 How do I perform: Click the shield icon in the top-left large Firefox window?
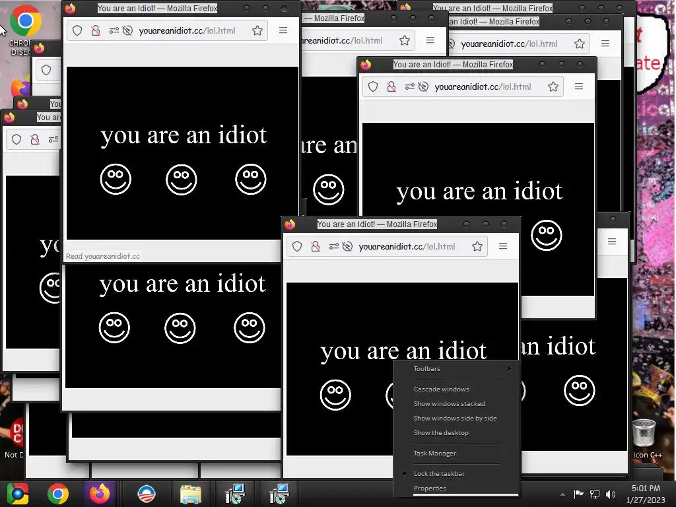click(77, 30)
